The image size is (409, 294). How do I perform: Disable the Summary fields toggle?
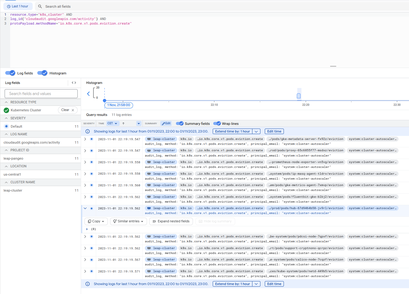(180, 123)
